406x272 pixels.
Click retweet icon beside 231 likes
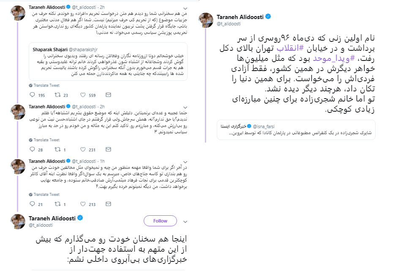tap(57, 149)
